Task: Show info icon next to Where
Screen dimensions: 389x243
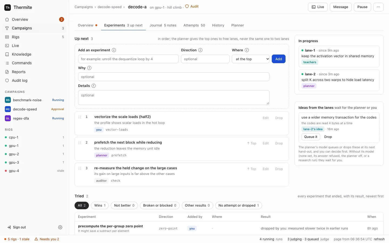Action: [247, 50]
